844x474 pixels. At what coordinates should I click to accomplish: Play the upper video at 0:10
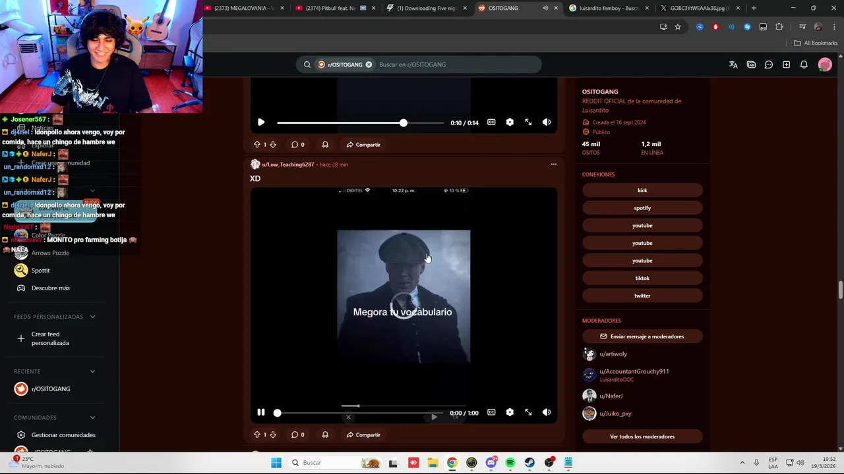[261, 122]
